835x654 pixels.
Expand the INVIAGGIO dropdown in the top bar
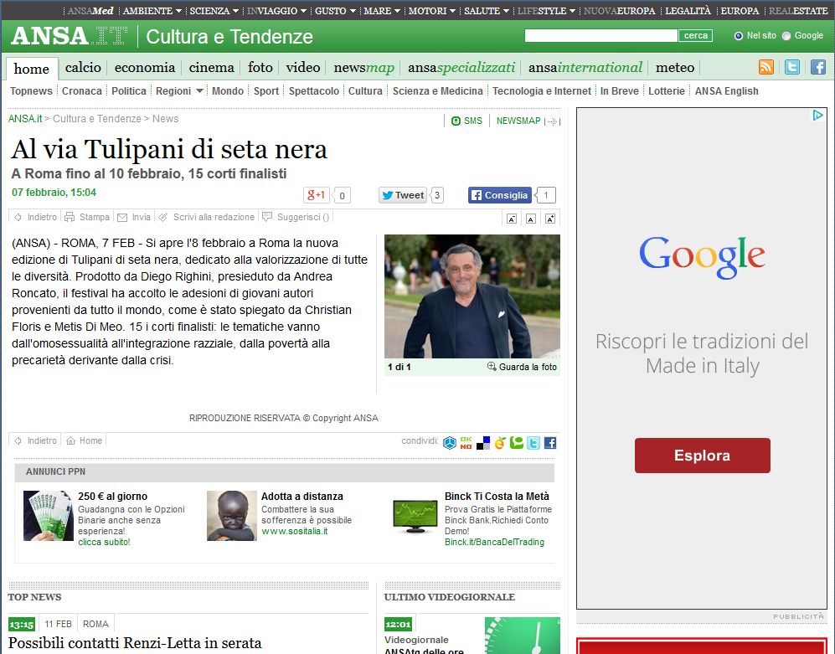[x=303, y=11]
